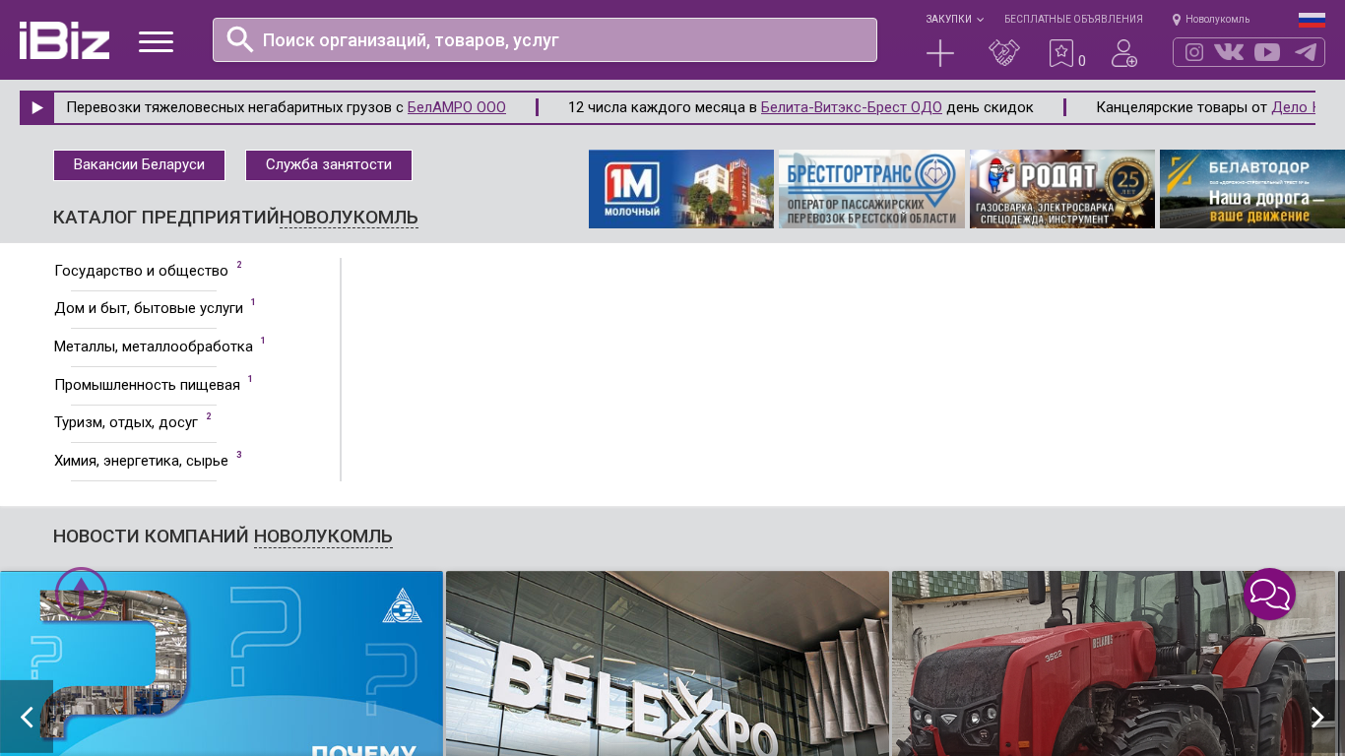Image resolution: width=1345 pixels, height=756 pixels.
Task: Open the BelExpo news image
Action: (x=668, y=663)
